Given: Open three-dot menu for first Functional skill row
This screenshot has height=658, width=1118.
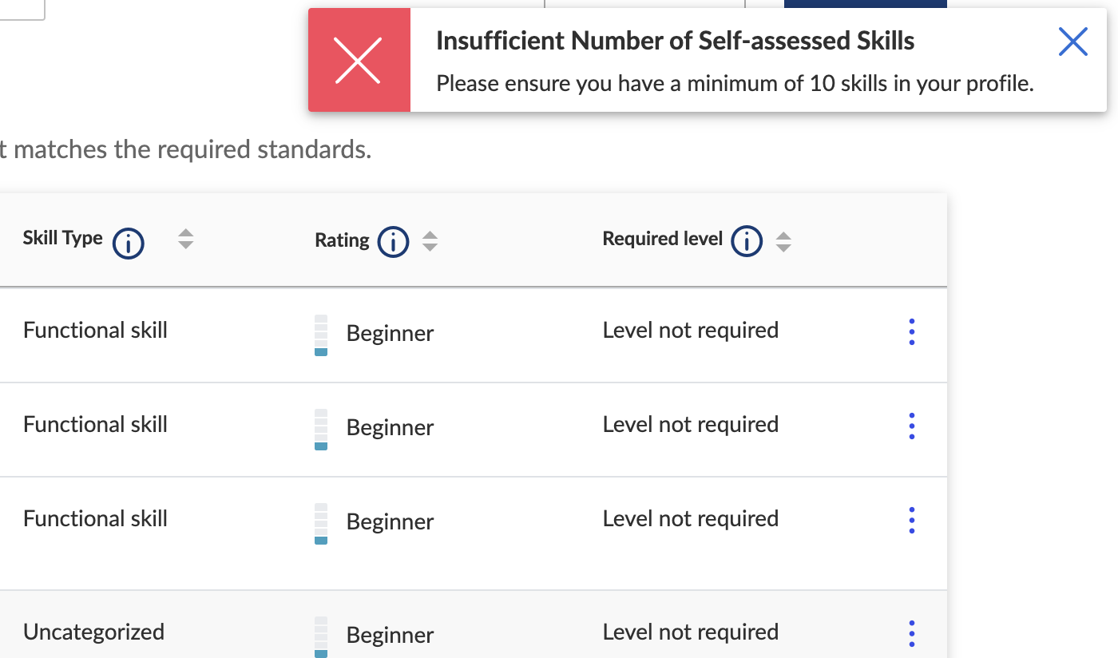Looking at the screenshot, I should click(x=911, y=332).
